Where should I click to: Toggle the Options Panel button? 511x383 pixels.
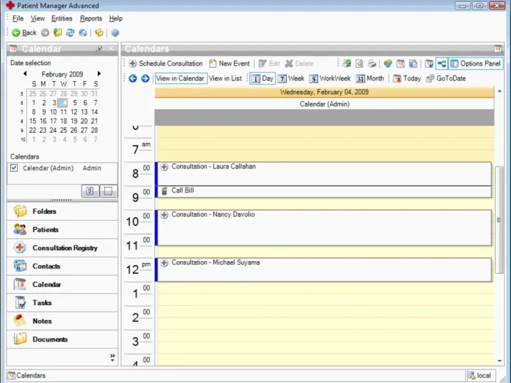pyautogui.click(x=475, y=64)
